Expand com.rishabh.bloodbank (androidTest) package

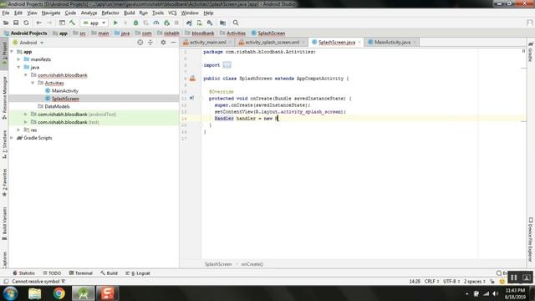point(26,115)
